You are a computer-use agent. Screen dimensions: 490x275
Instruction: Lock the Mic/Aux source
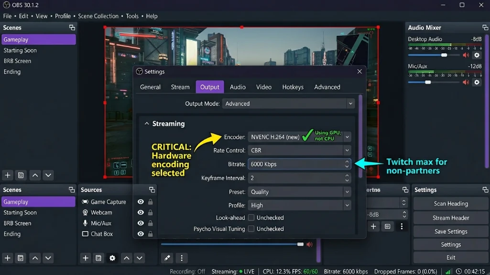point(150,223)
